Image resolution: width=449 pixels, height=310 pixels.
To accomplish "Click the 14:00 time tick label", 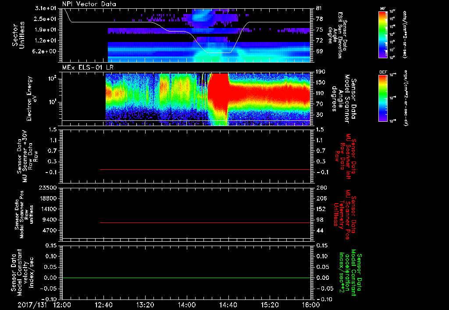I will tap(187, 305).
